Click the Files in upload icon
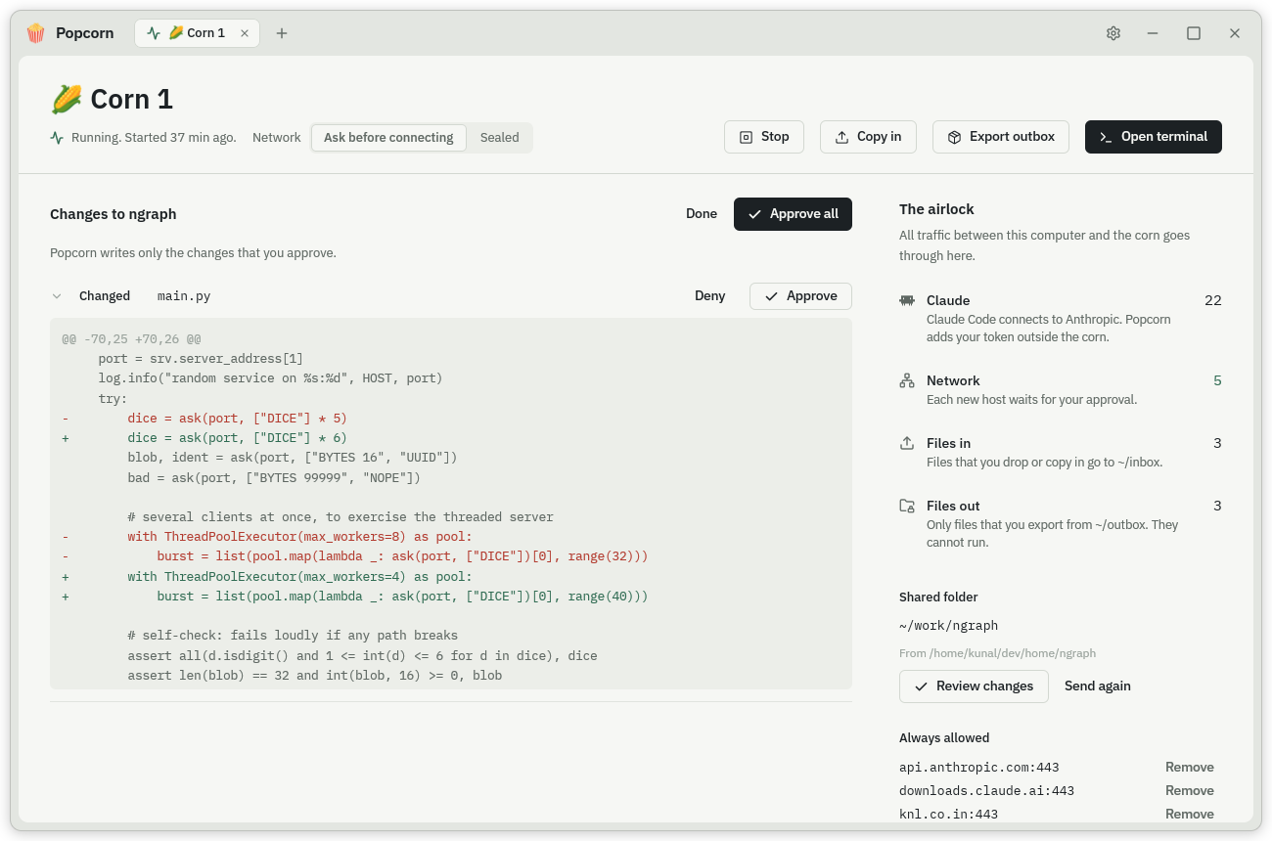This screenshot has height=841, width=1272. pos(907,444)
